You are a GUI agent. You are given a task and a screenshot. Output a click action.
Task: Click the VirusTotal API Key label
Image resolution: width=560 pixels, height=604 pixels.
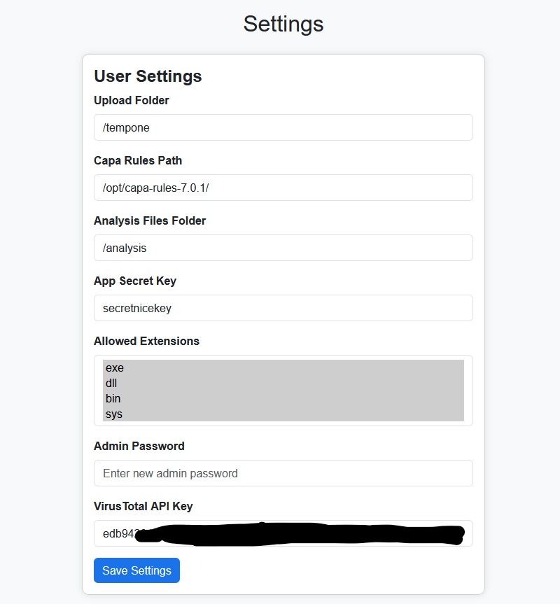coord(143,506)
